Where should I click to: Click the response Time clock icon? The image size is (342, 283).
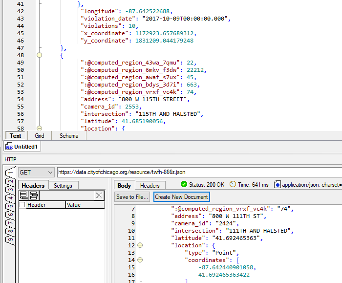(233, 184)
